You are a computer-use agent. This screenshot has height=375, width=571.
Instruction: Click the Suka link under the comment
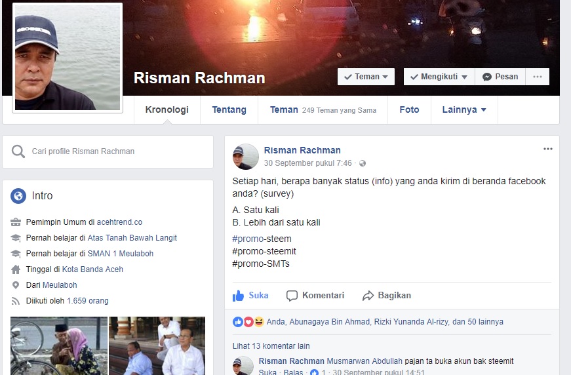267,372
